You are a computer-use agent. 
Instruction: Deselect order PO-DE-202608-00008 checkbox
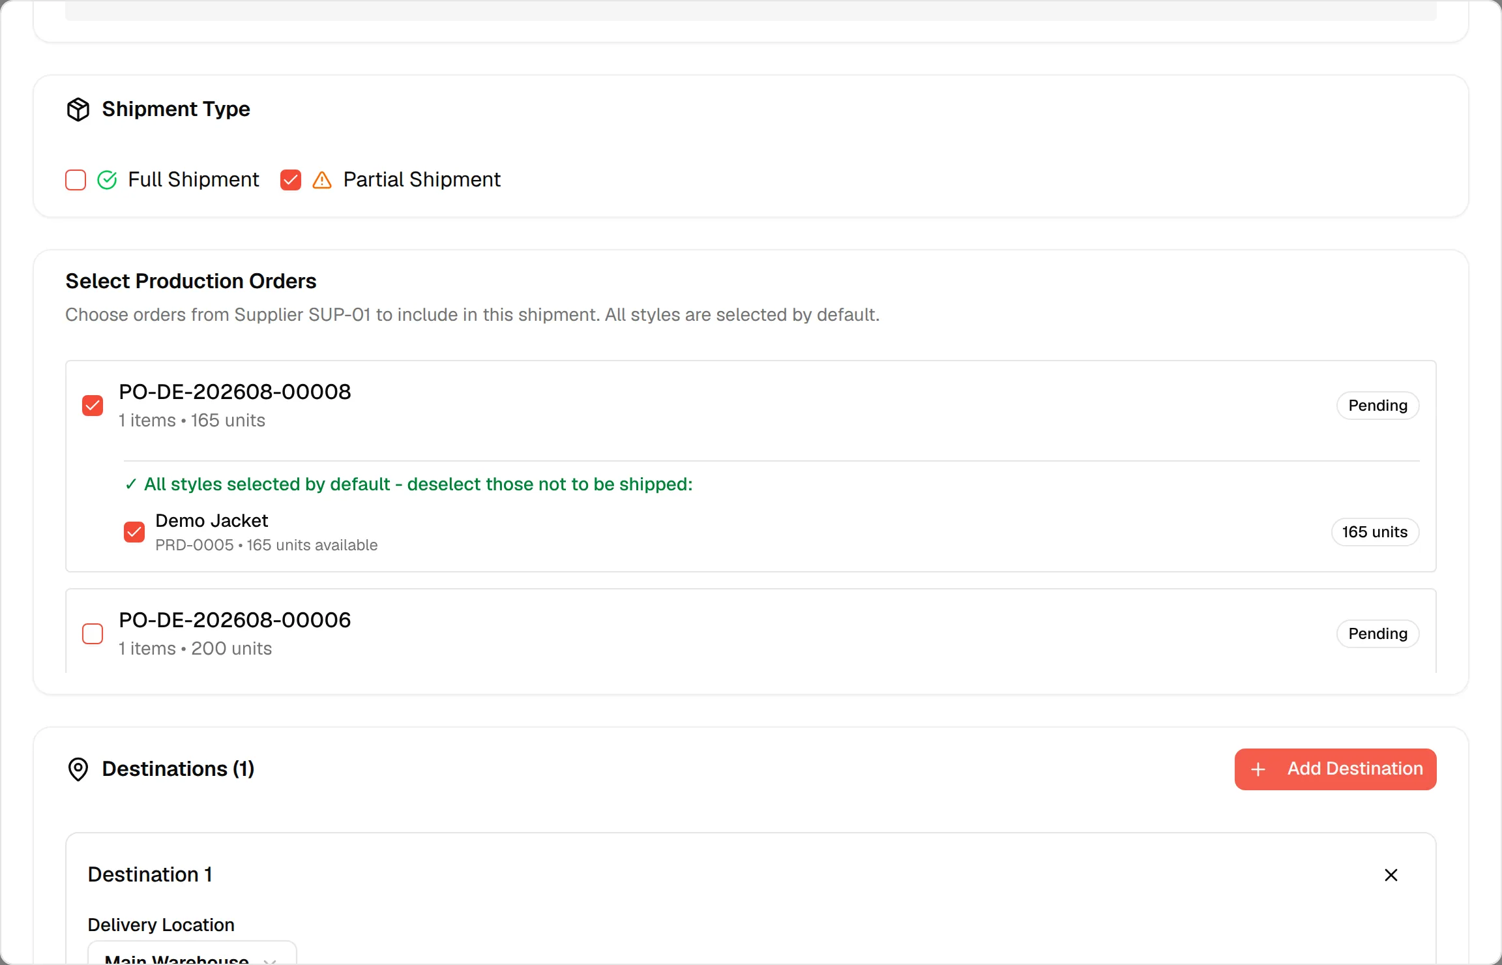coord(93,406)
